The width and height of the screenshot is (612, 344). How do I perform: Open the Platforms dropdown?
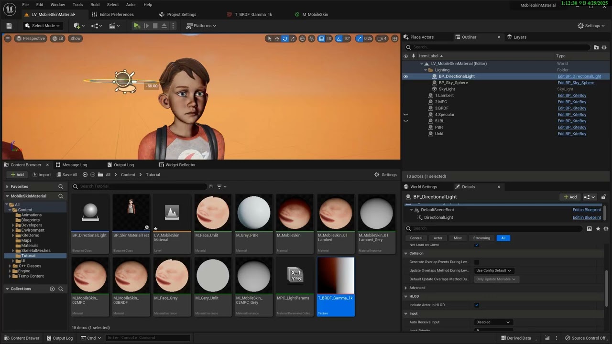(x=201, y=26)
